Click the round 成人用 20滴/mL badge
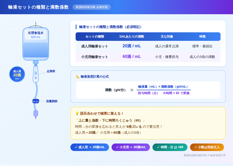 click(x=17, y=74)
